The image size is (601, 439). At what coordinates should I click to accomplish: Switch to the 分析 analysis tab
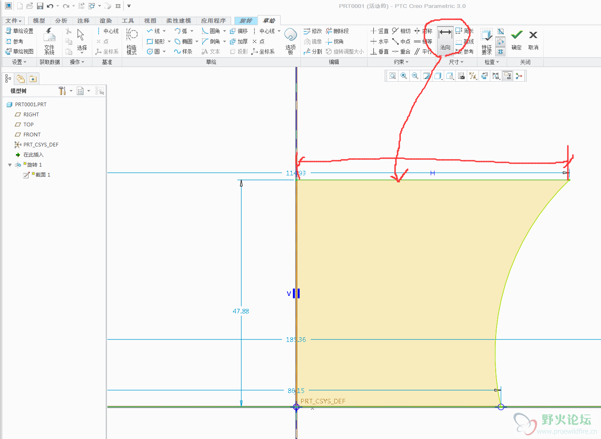coord(61,21)
